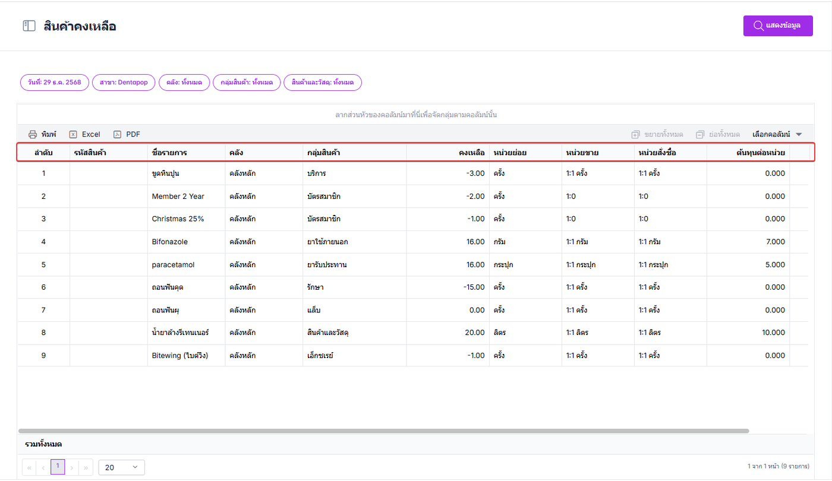The height and width of the screenshot is (481, 832).
Task: Click the date filter chip 29 ธ.ค. 2568
Action: tap(55, 83)
